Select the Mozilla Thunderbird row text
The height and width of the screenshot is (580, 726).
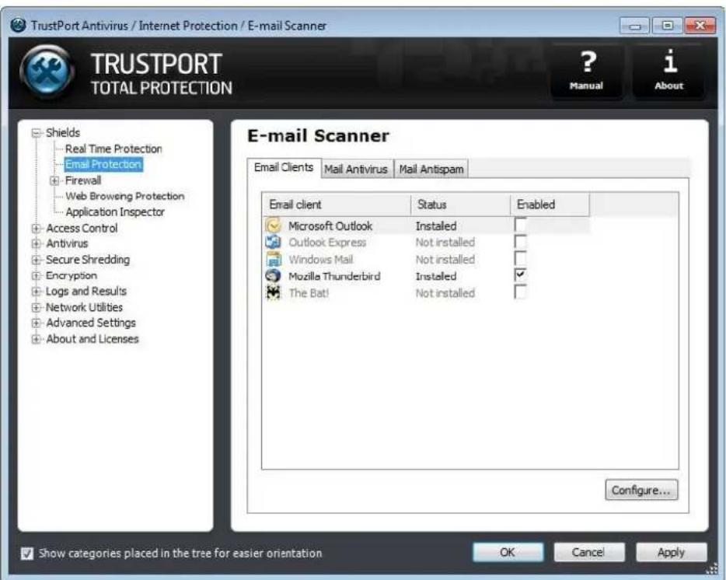click(334, 276)
